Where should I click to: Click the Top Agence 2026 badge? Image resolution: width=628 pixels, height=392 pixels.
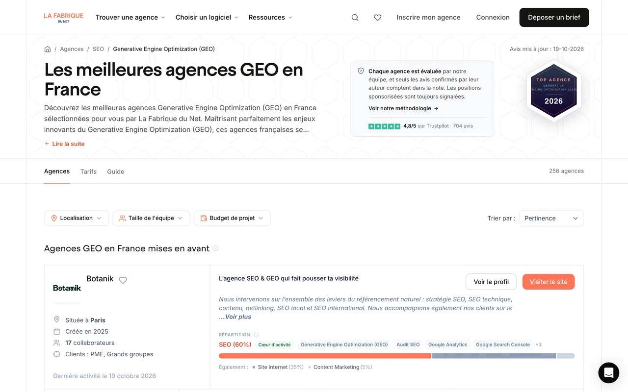point(553,91)
